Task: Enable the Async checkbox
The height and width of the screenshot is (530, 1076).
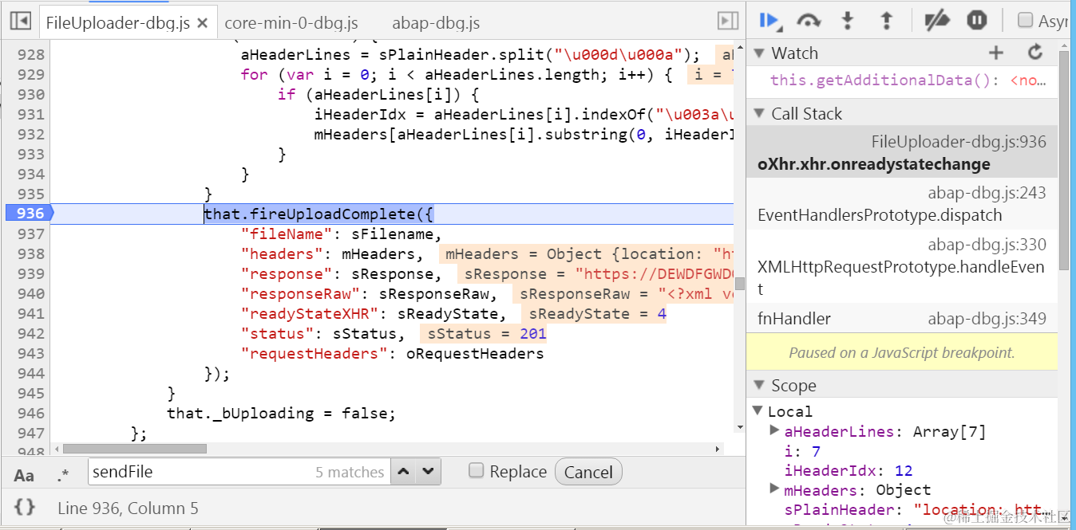Action: [1026, 21]
